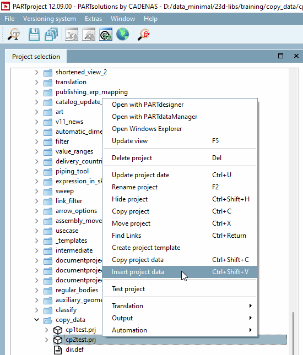The height and width of the screenshot is (355, 303).
Task: Choose Insert project data from context menu
Action: click(x=180, y=272)
